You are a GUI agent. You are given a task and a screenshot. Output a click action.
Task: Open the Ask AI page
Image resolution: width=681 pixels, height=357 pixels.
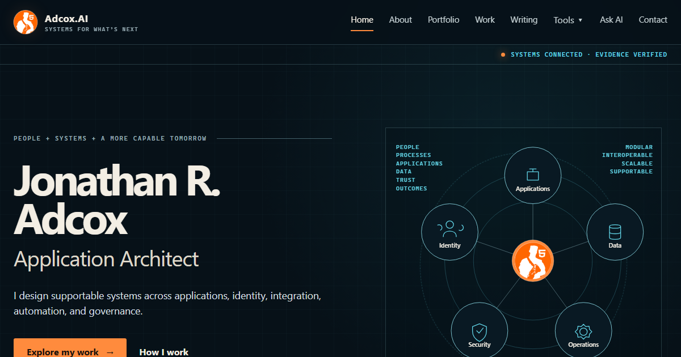tap(611, 20)
